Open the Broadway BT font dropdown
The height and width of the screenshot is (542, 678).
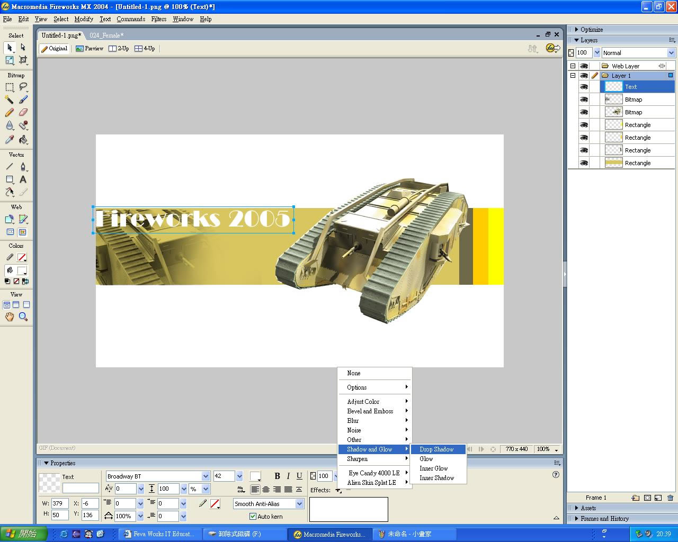click(206, 476)
